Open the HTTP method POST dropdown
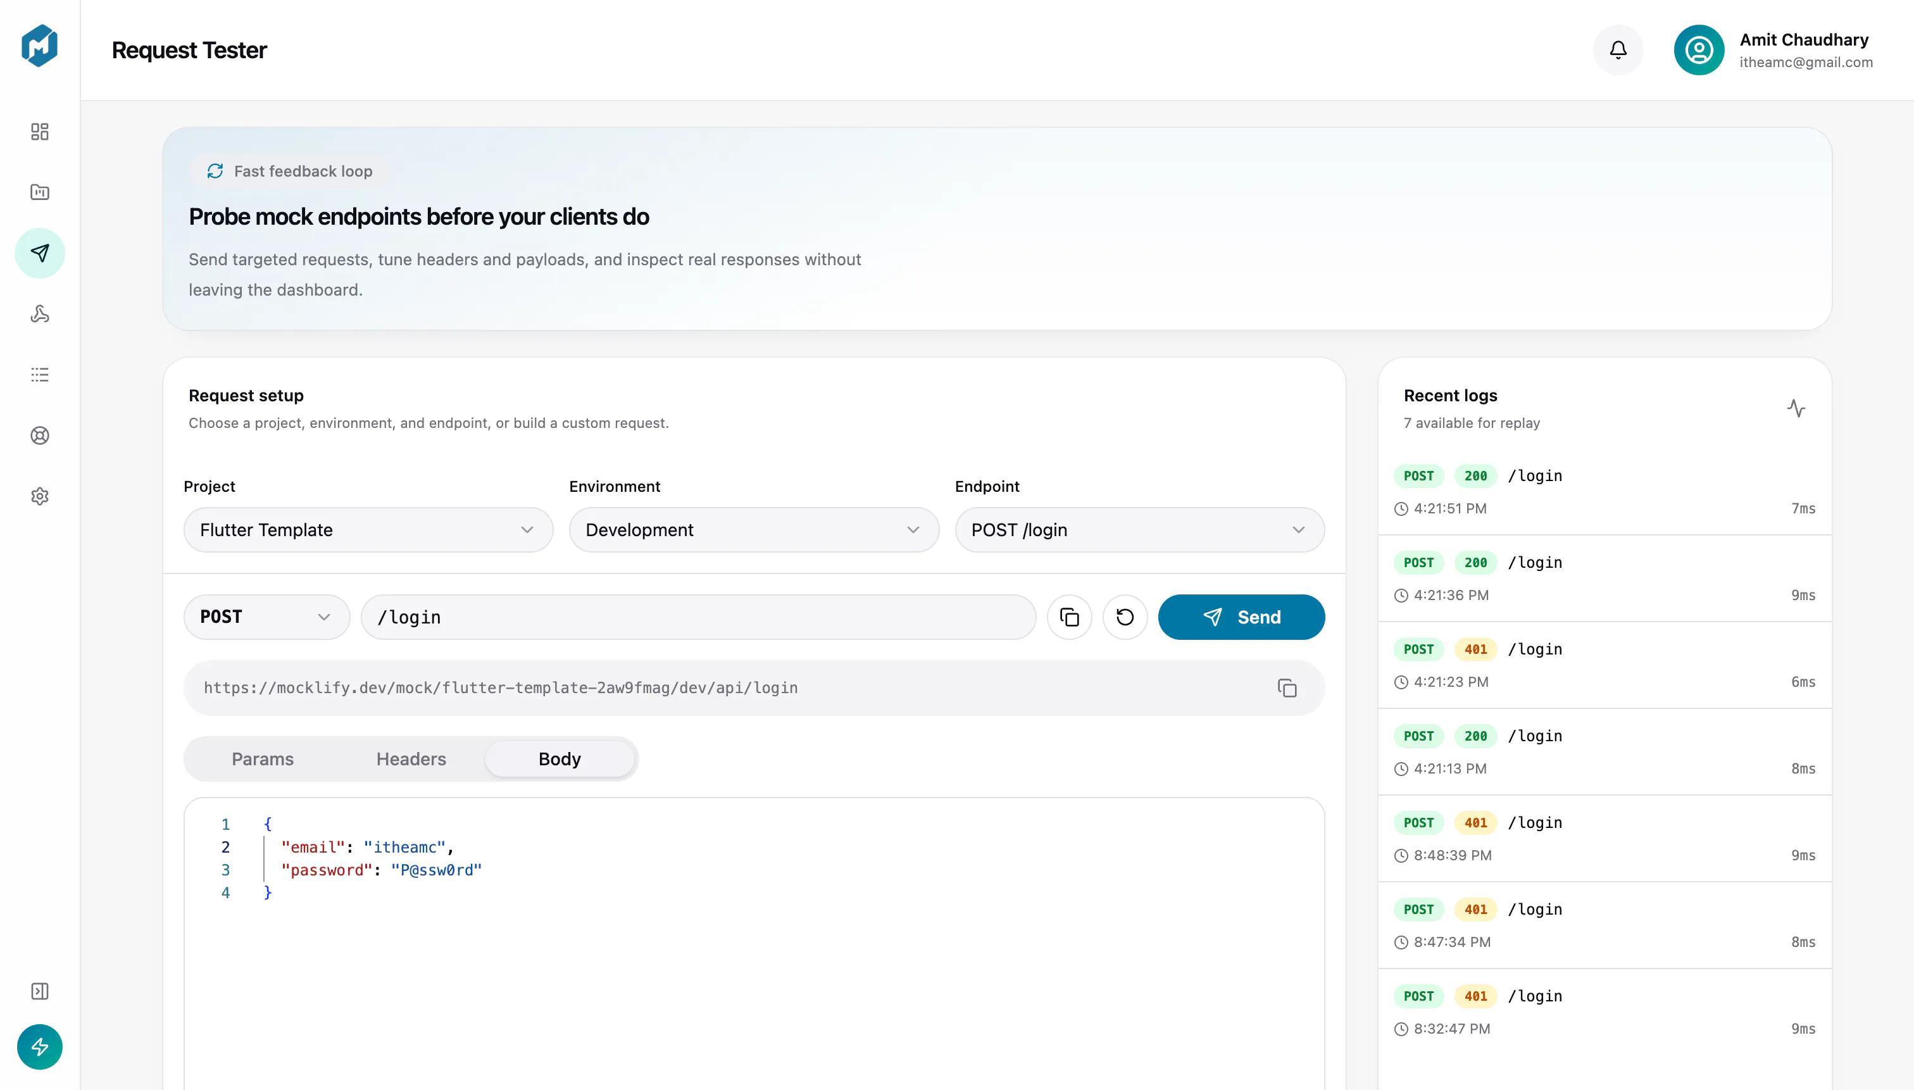The height and width of the screenshot is (1090, 1914). point(266,617)
